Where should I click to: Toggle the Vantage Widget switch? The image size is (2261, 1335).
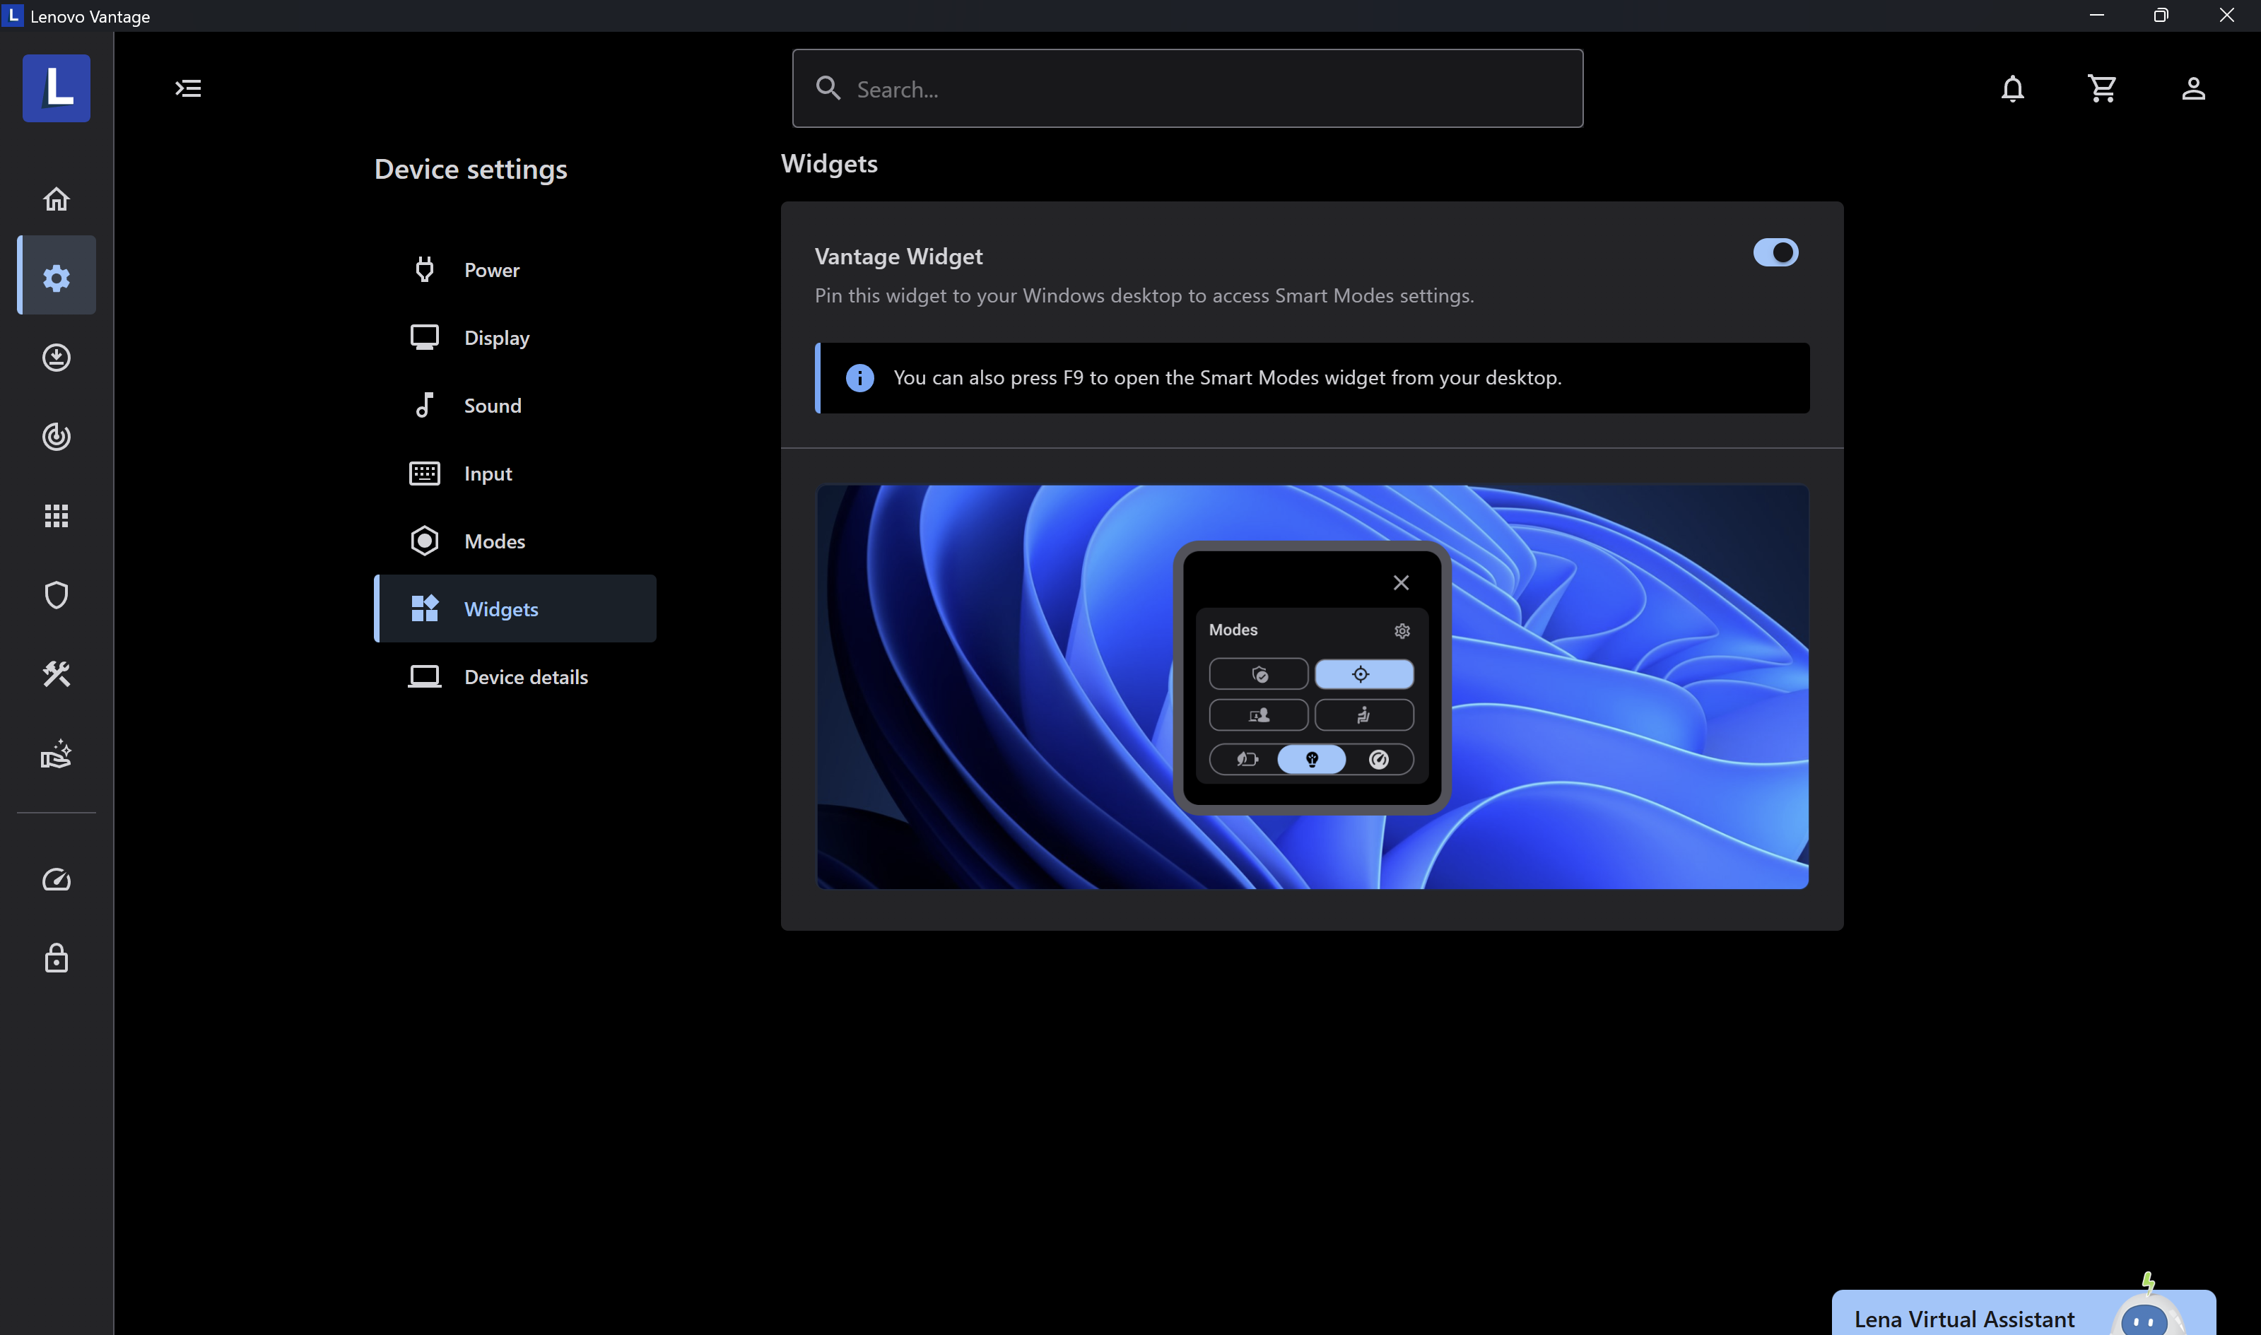[x=1775, y=253]
